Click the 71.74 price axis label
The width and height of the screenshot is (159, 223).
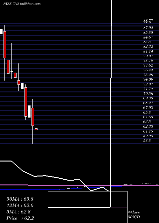(148, 89)
